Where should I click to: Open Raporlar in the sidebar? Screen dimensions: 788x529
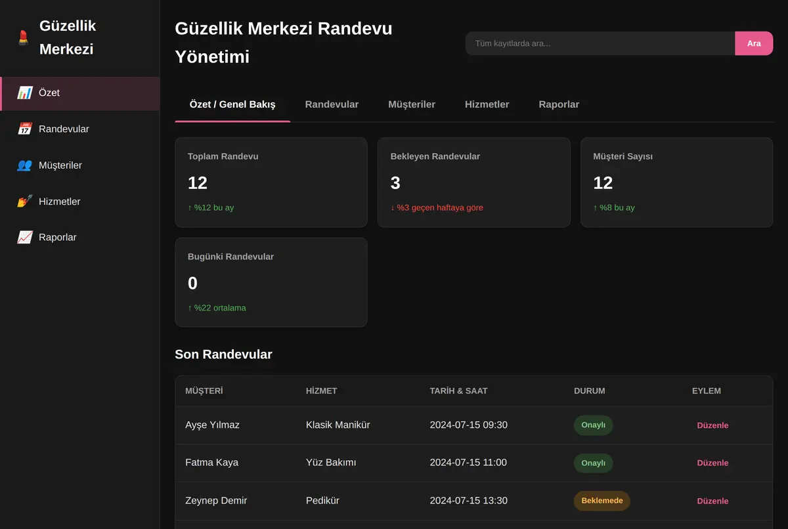coord(79,238)
